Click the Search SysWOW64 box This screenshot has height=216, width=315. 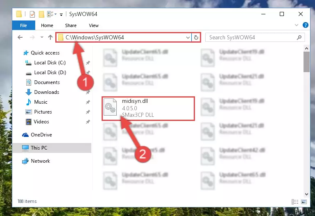tap(255, 37)
